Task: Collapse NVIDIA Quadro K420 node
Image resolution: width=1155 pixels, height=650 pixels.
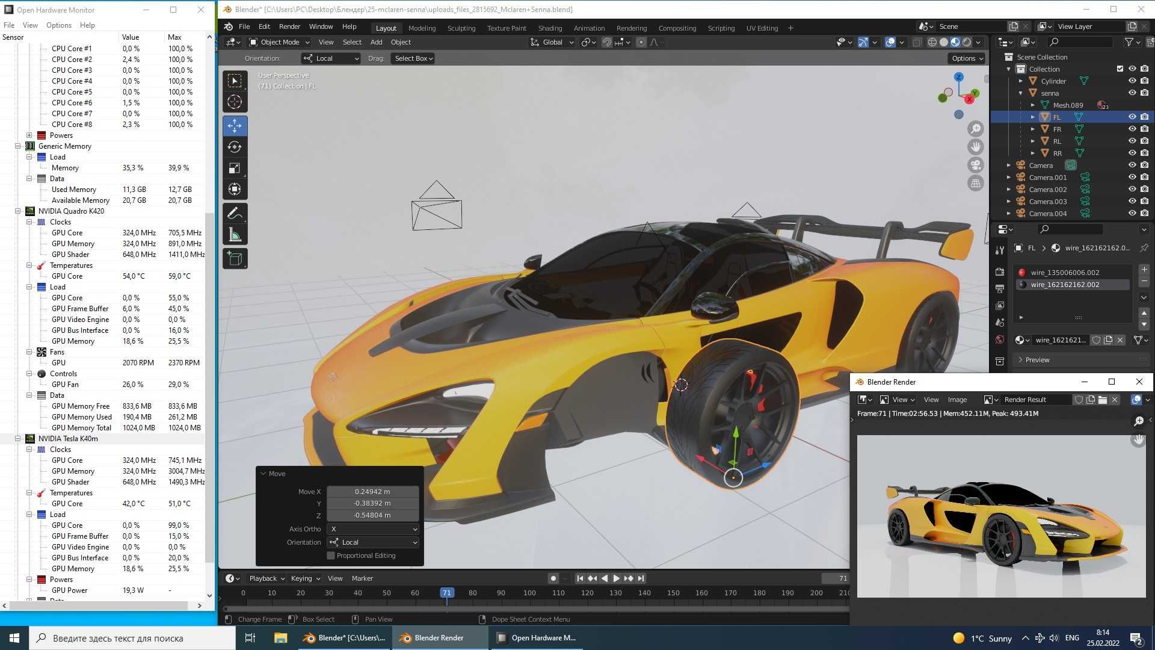Action: coord(17,211)
